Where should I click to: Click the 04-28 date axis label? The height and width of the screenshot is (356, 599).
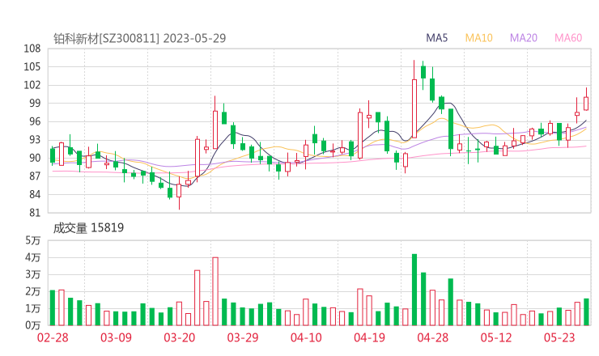click(433, 337)
